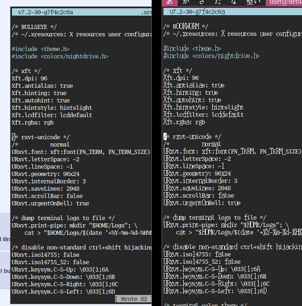The height and width of the screenshot is (306, 302).
Task: Click the nightdrive.h include in left terminal
Action: point(60,57)
